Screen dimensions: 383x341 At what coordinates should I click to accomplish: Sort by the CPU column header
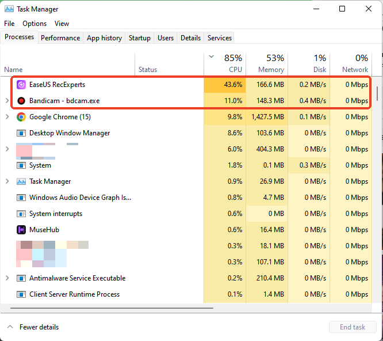[x=225, y=63]
